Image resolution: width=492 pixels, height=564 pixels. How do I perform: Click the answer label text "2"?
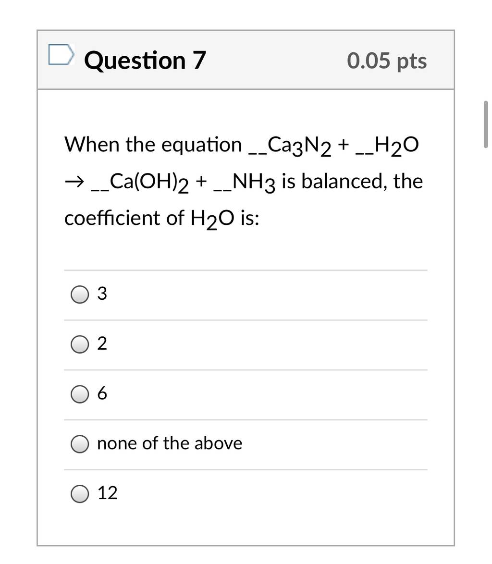(x=102, y=343)
